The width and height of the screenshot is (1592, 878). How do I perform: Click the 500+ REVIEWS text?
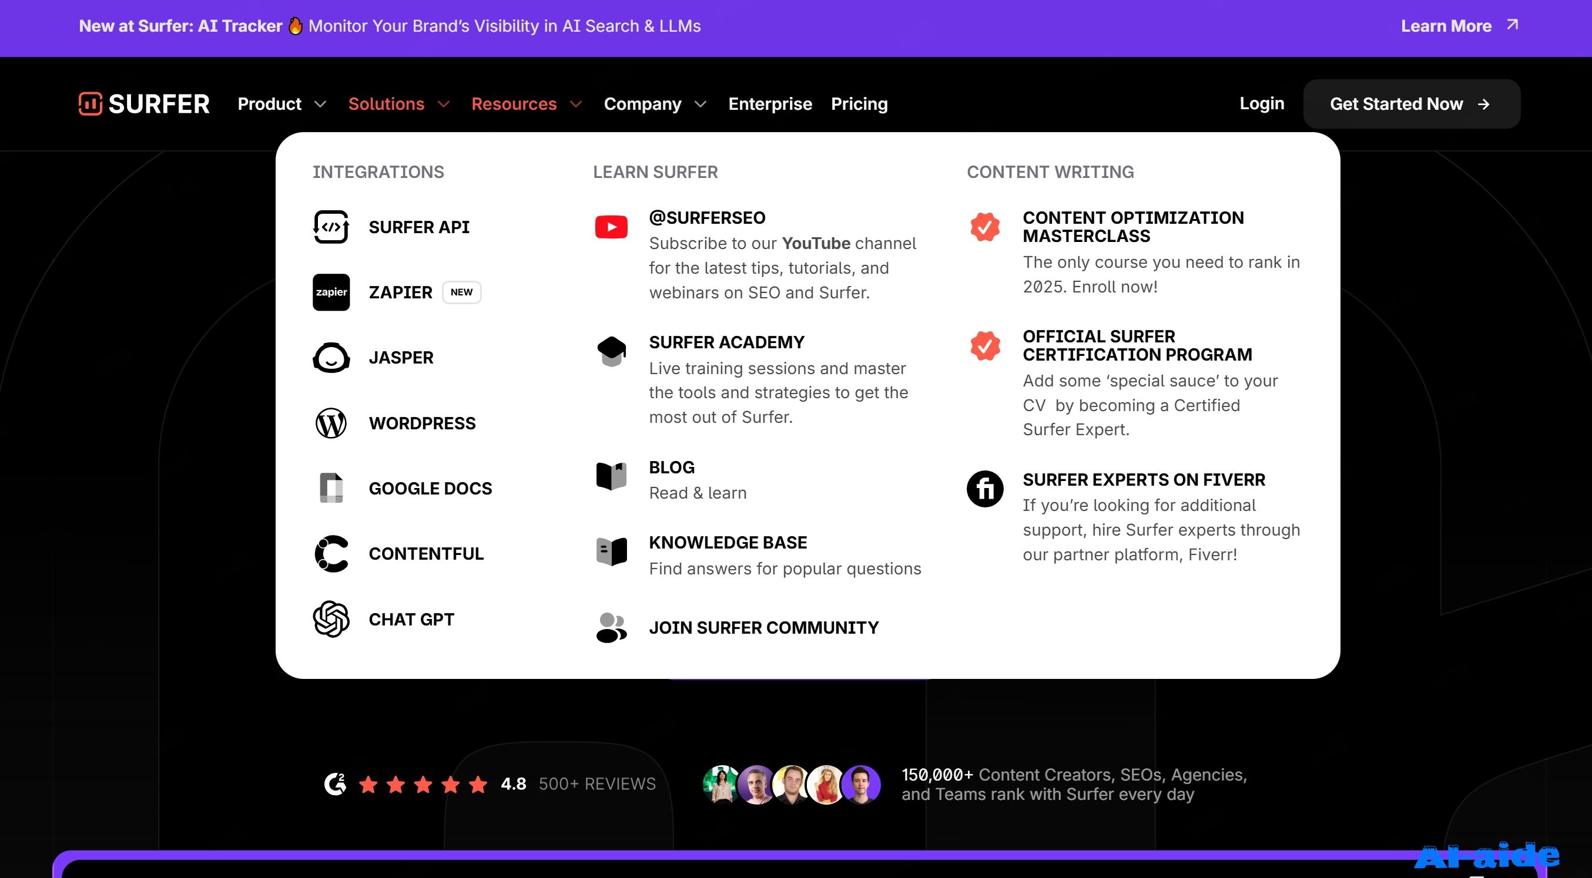[x=597, y=783]
